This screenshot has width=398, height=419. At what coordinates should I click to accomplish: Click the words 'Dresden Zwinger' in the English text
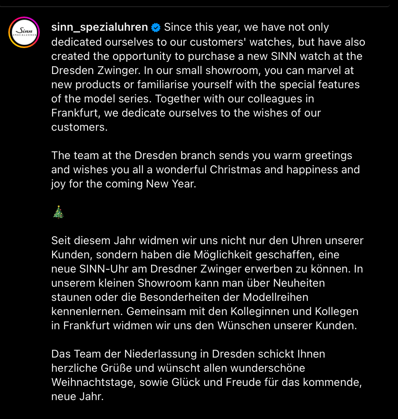95,70
